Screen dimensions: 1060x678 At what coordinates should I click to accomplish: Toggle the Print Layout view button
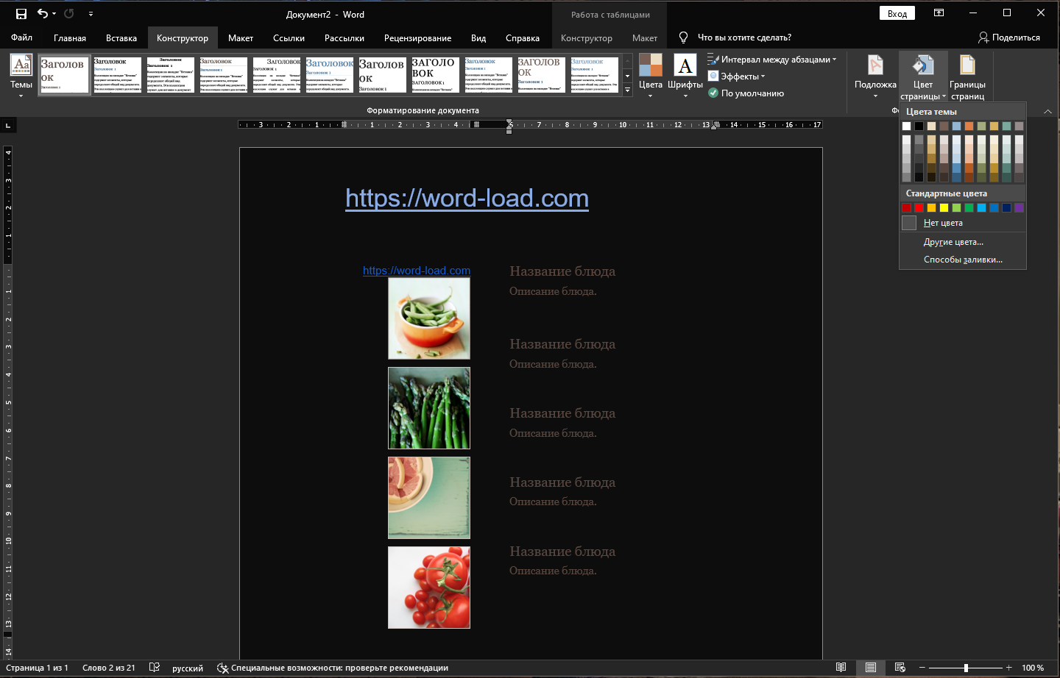click(x=870, y=668)
